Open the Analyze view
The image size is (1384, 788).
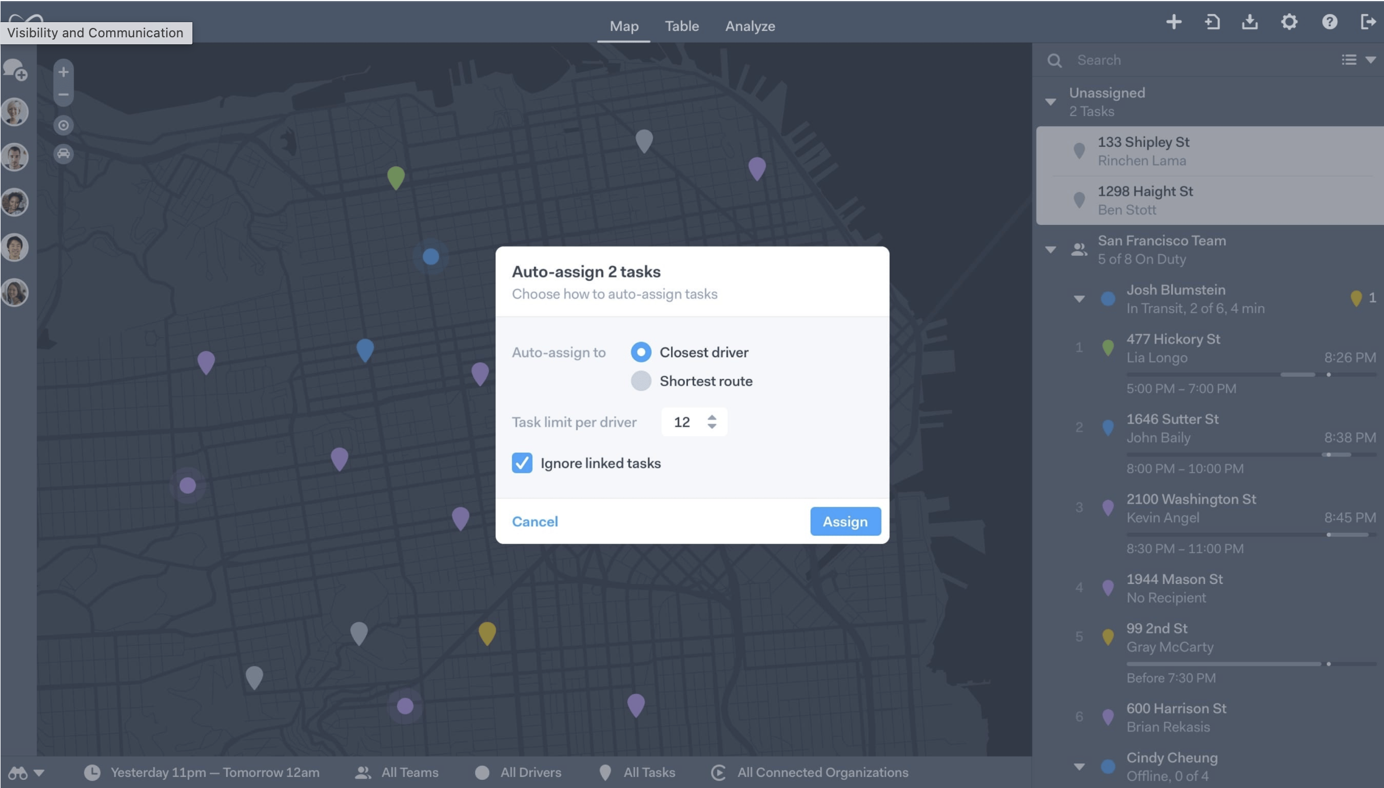pos(750,26)
